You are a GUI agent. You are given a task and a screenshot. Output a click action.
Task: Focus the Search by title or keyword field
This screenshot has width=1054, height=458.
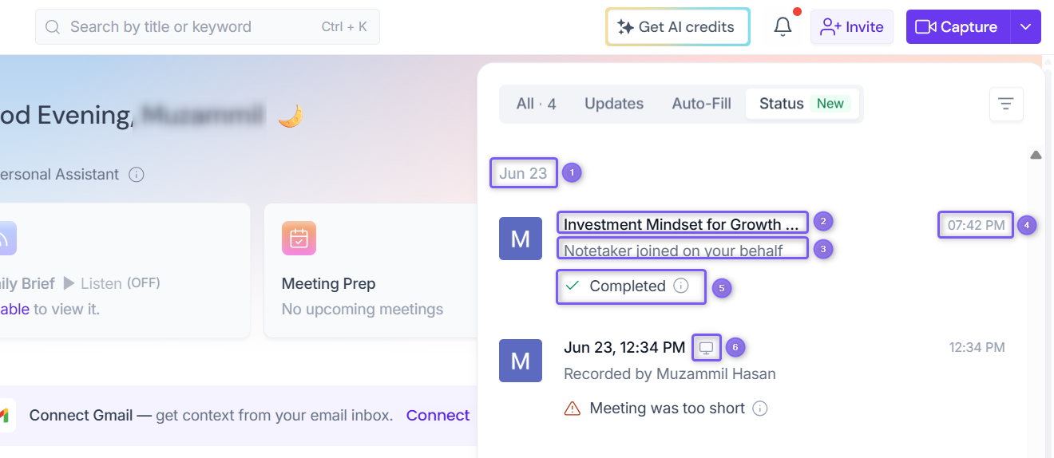click(x=208, y=27)
